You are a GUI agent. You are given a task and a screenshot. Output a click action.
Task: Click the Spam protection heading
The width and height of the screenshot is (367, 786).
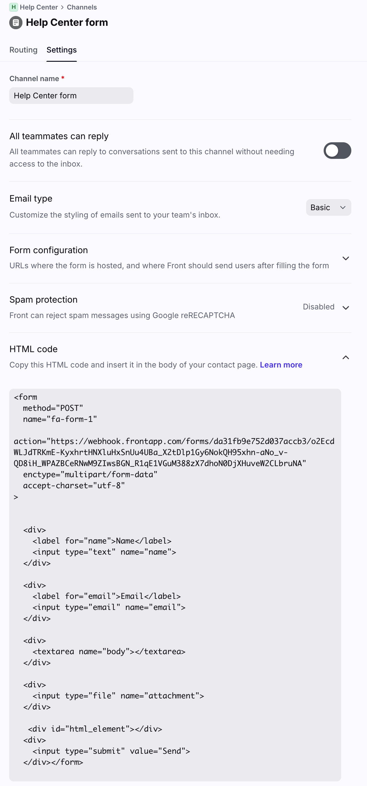click(43, 300)
